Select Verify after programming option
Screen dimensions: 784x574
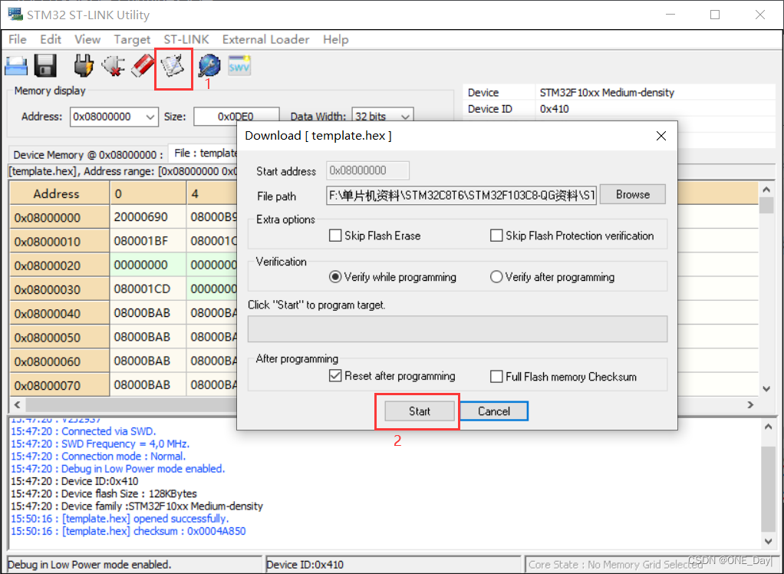point(496,276)
